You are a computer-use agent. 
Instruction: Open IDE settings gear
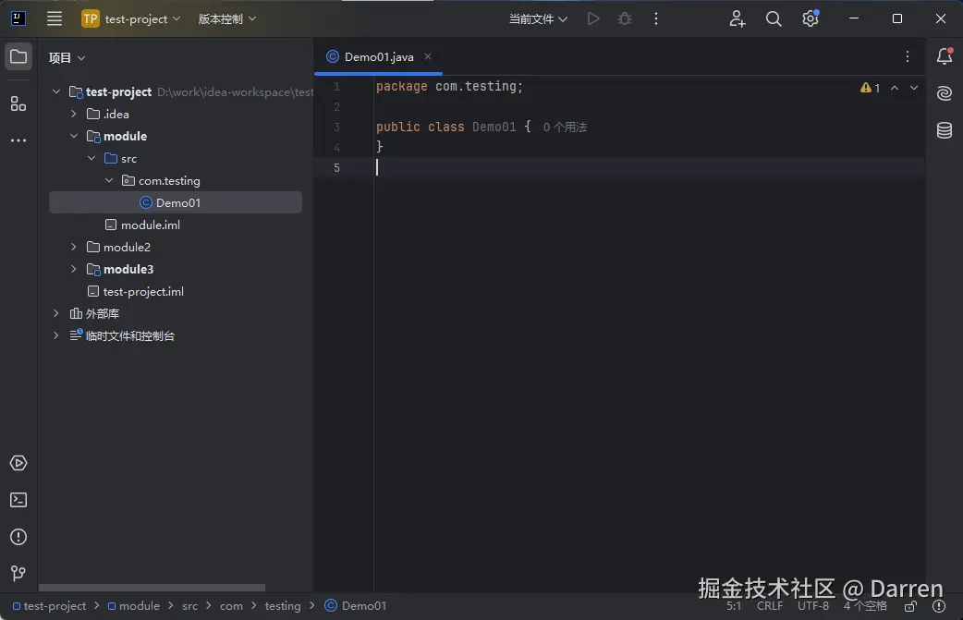[811, 19]
